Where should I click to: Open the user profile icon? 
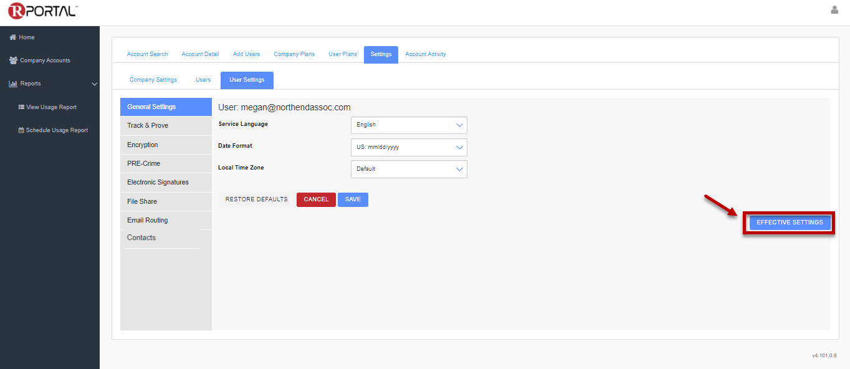pyautogui.click(x=834, y=10)
